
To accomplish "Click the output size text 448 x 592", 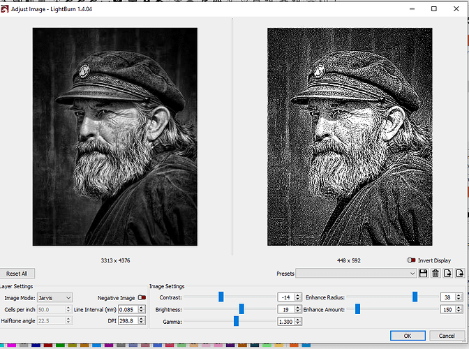I will 349,260.
